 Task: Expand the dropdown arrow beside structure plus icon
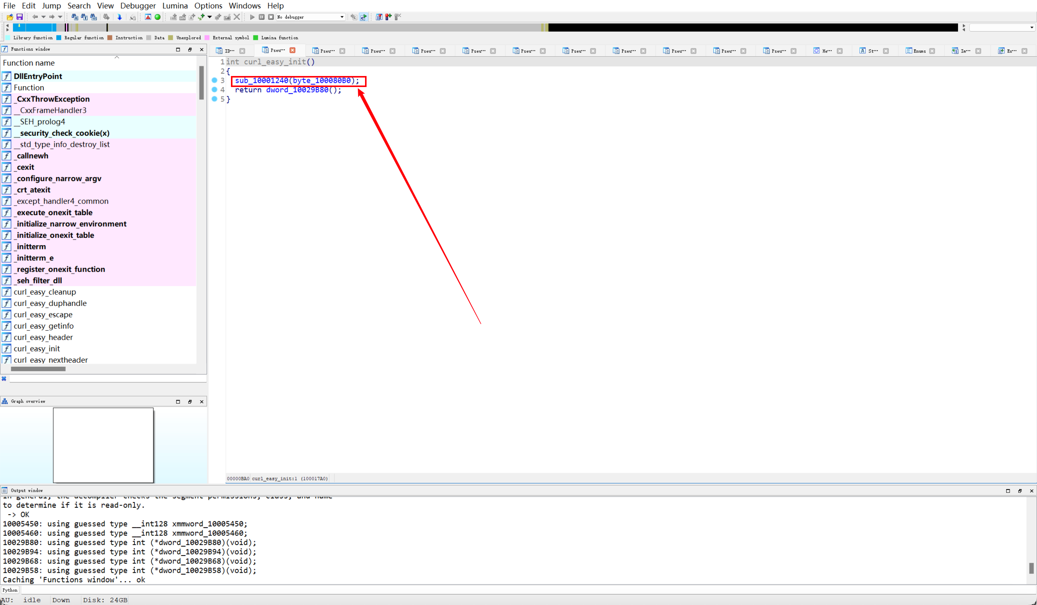209,17
